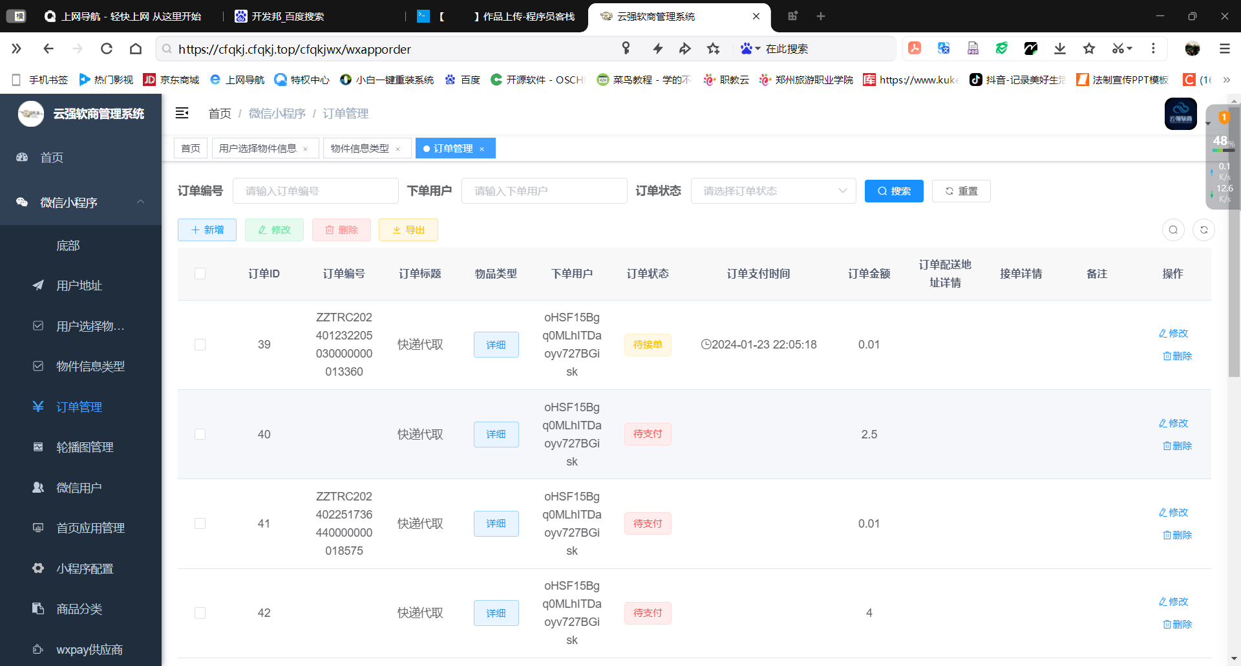
Task: Focus the 下单用户 input field
Action: click(x=544, y=191)
